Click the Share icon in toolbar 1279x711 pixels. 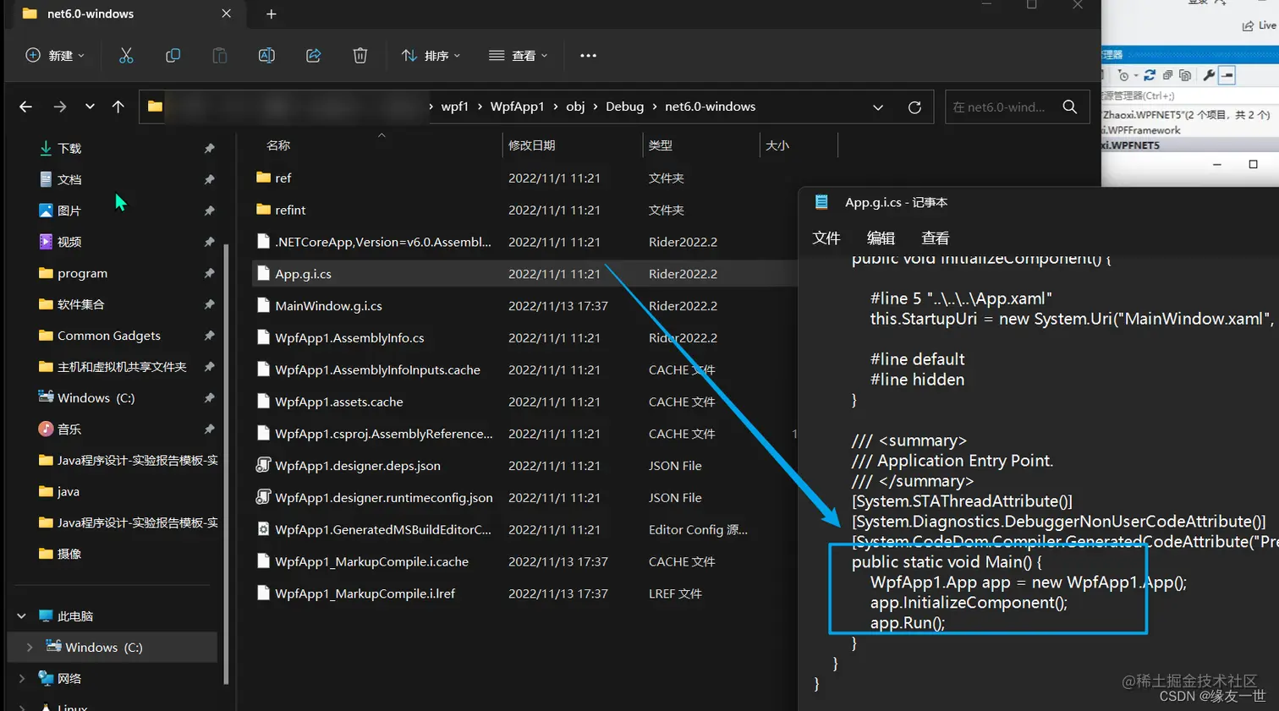coord(313,56)
